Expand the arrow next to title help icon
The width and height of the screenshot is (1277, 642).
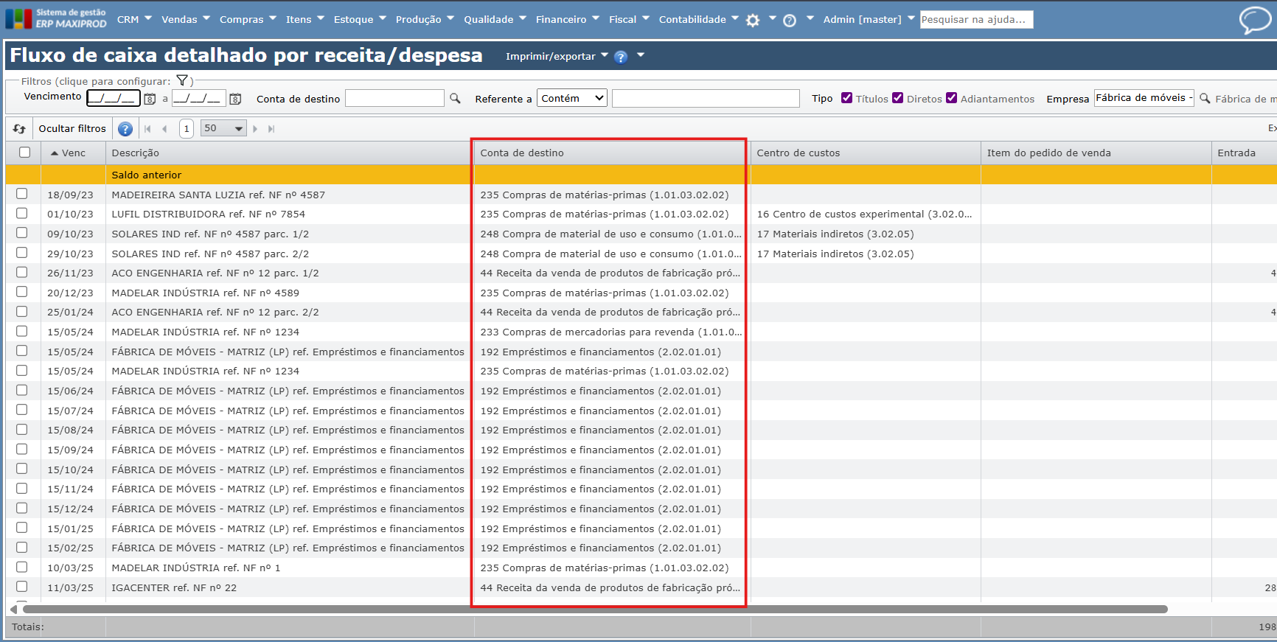point(641,55)
